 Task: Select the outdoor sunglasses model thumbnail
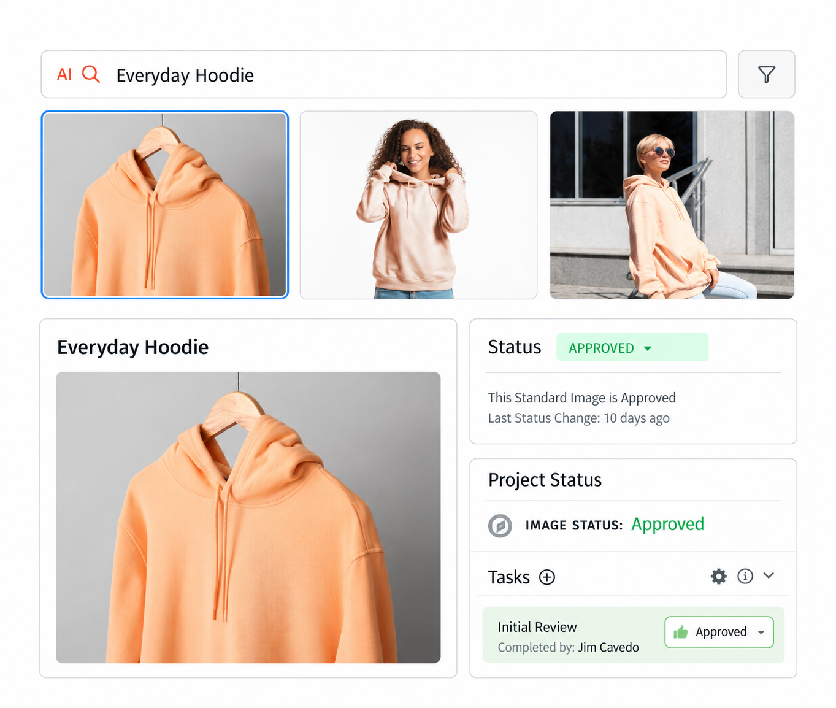coord(672,205)
